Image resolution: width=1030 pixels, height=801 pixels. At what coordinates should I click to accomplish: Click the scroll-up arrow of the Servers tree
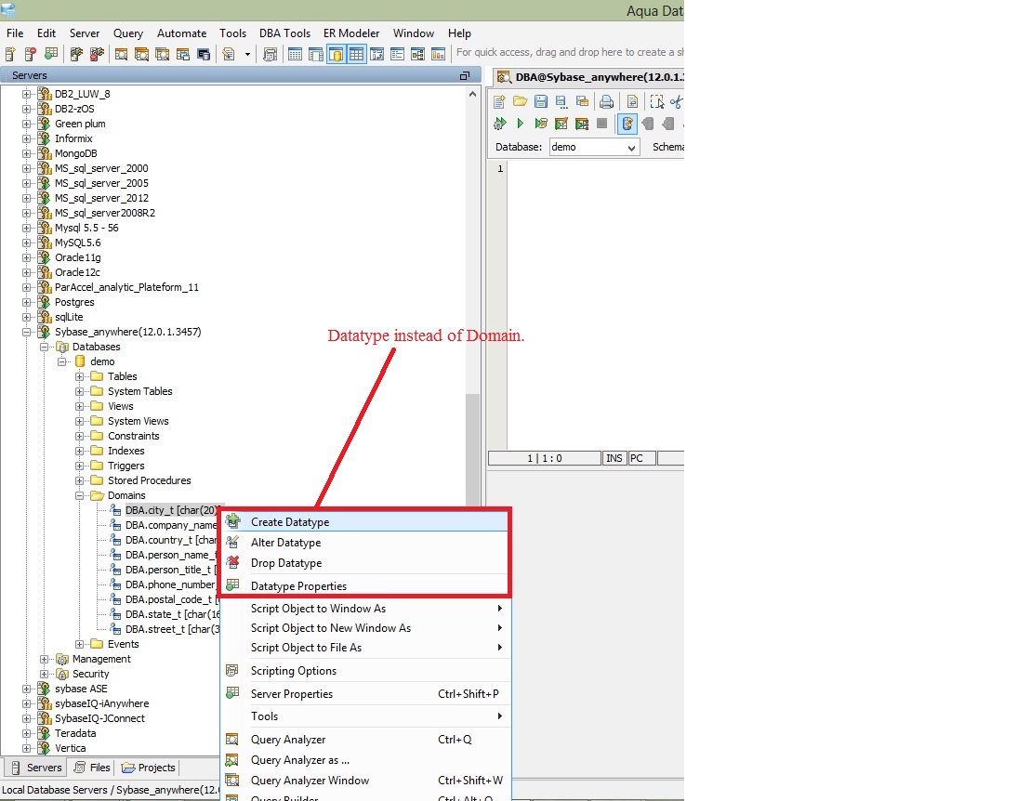tap(472, 95)
